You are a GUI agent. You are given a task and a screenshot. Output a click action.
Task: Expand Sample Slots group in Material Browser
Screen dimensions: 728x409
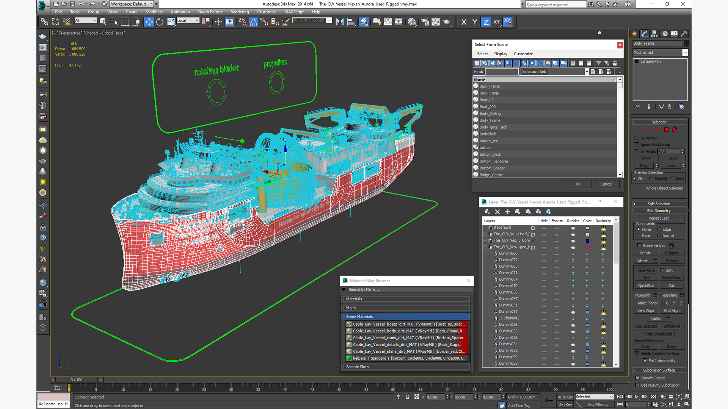(x=406, y=367)
